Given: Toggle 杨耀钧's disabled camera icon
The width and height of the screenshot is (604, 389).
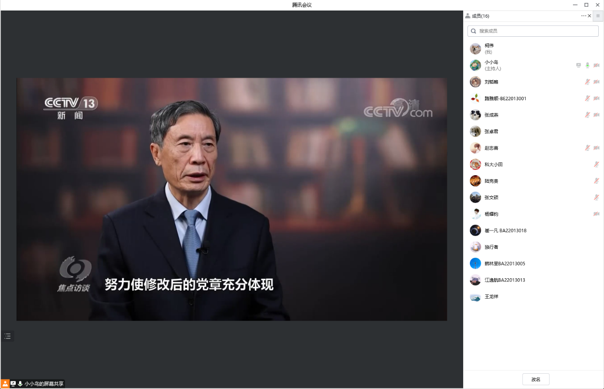Looking at the screenshot, I should point(596,214).
